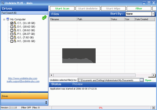The width and height of the screenshot is (157, 110).
Task: Select the E:\ (18.62 GB) drive label
Action: tap(26, 30)
